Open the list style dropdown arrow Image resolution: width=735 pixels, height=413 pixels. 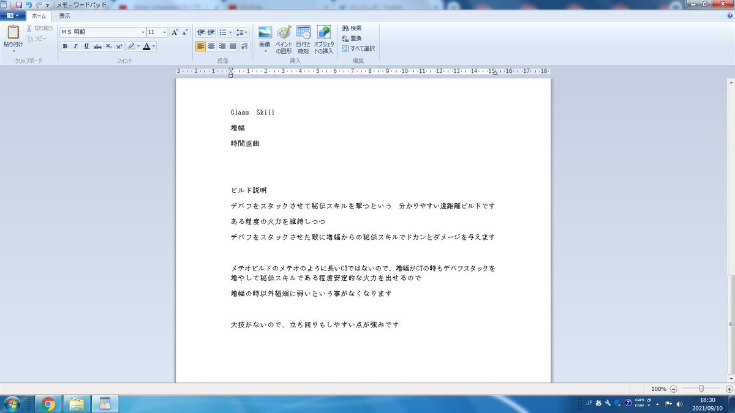(x=230, y=32)
